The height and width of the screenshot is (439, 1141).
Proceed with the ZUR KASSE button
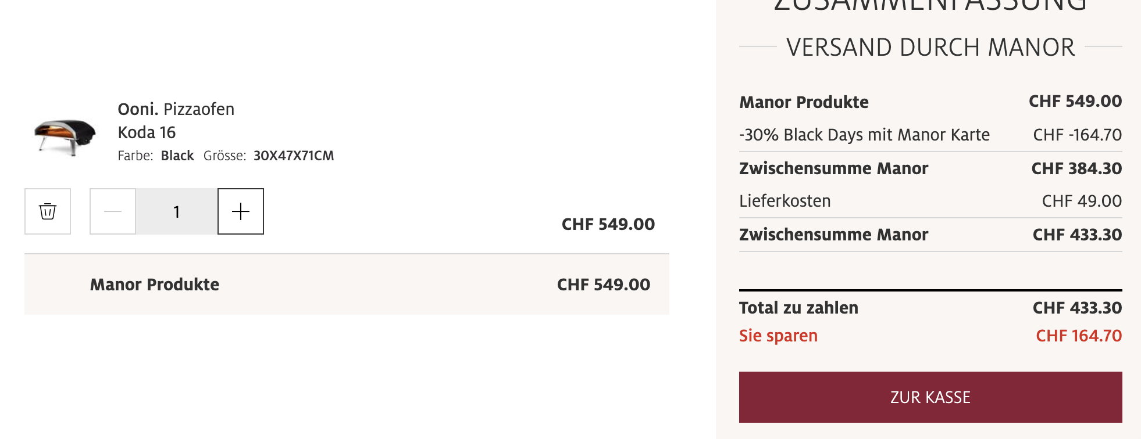point(930,397)
